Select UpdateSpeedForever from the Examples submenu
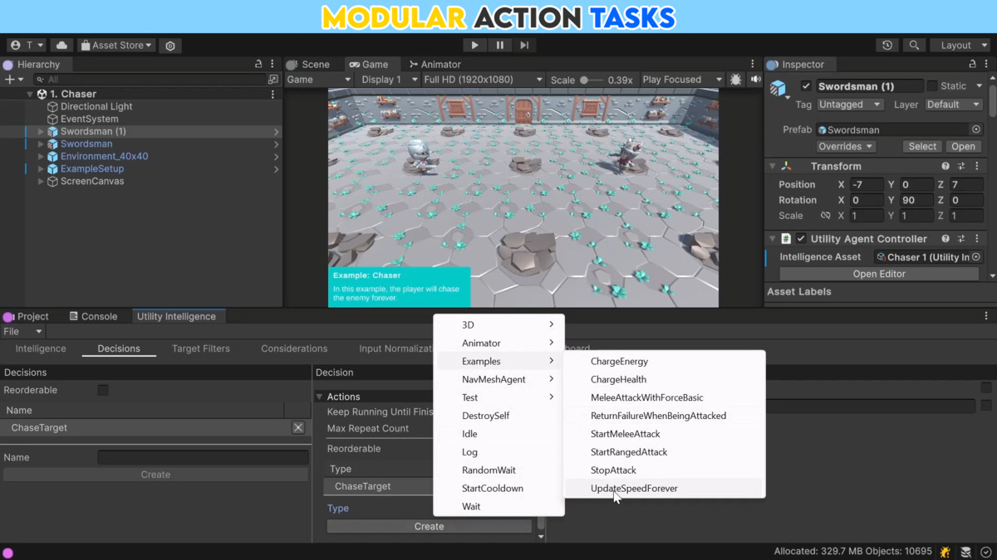This screenshot has height=560, width=997. pyautogui.click(x=663, y=489)
